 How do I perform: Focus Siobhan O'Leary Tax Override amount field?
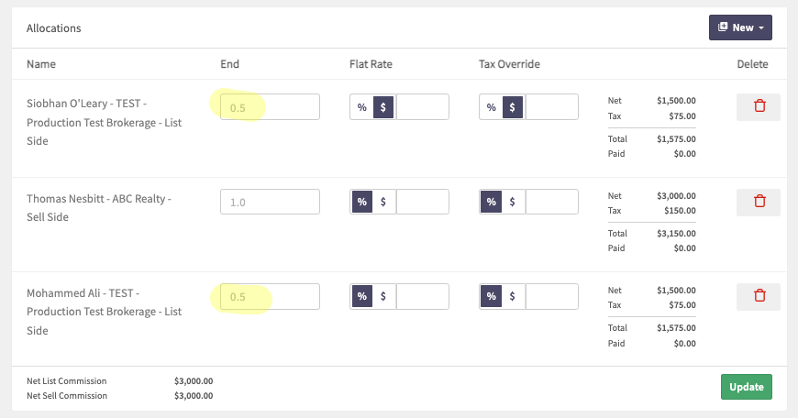point(551,106)
